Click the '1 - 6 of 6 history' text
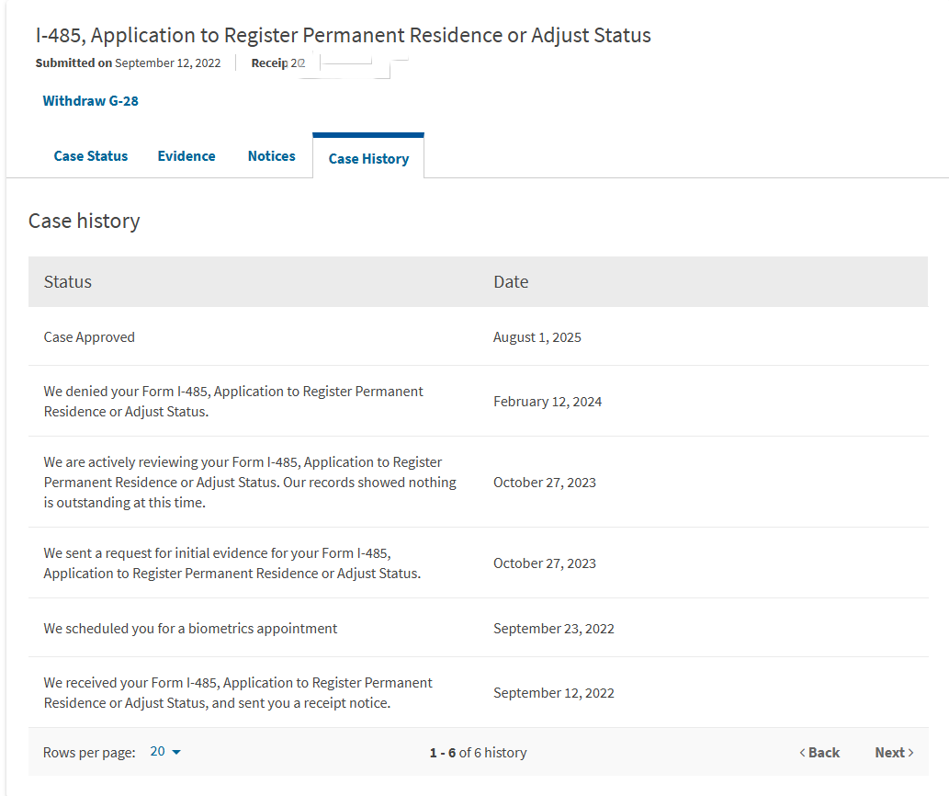Image resolution: width=949 pixels, height=796 pixels. click(478, 753)
